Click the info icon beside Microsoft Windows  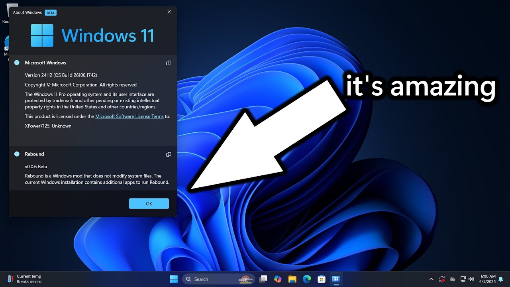[17, 63]
